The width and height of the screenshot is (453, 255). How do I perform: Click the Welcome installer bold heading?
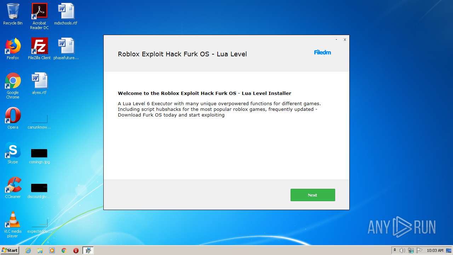coord(205,93)
